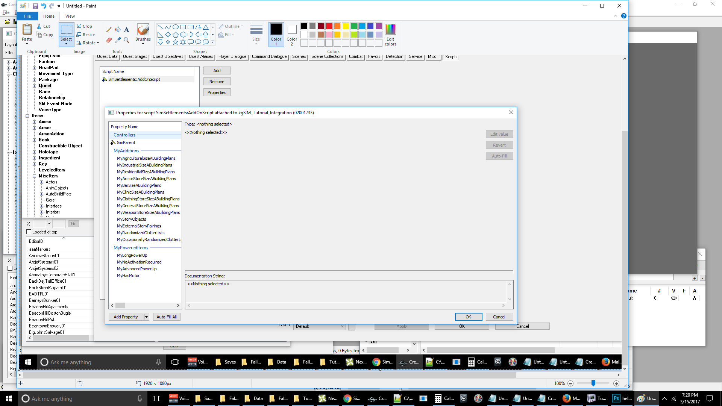Click the Copy button
The width and height of the screenshot is (722, 406).
(45, 35)
